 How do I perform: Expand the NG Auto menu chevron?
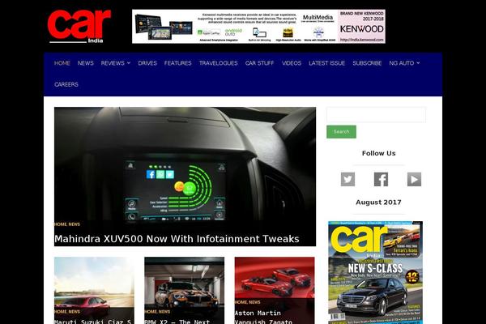(418, 63)
